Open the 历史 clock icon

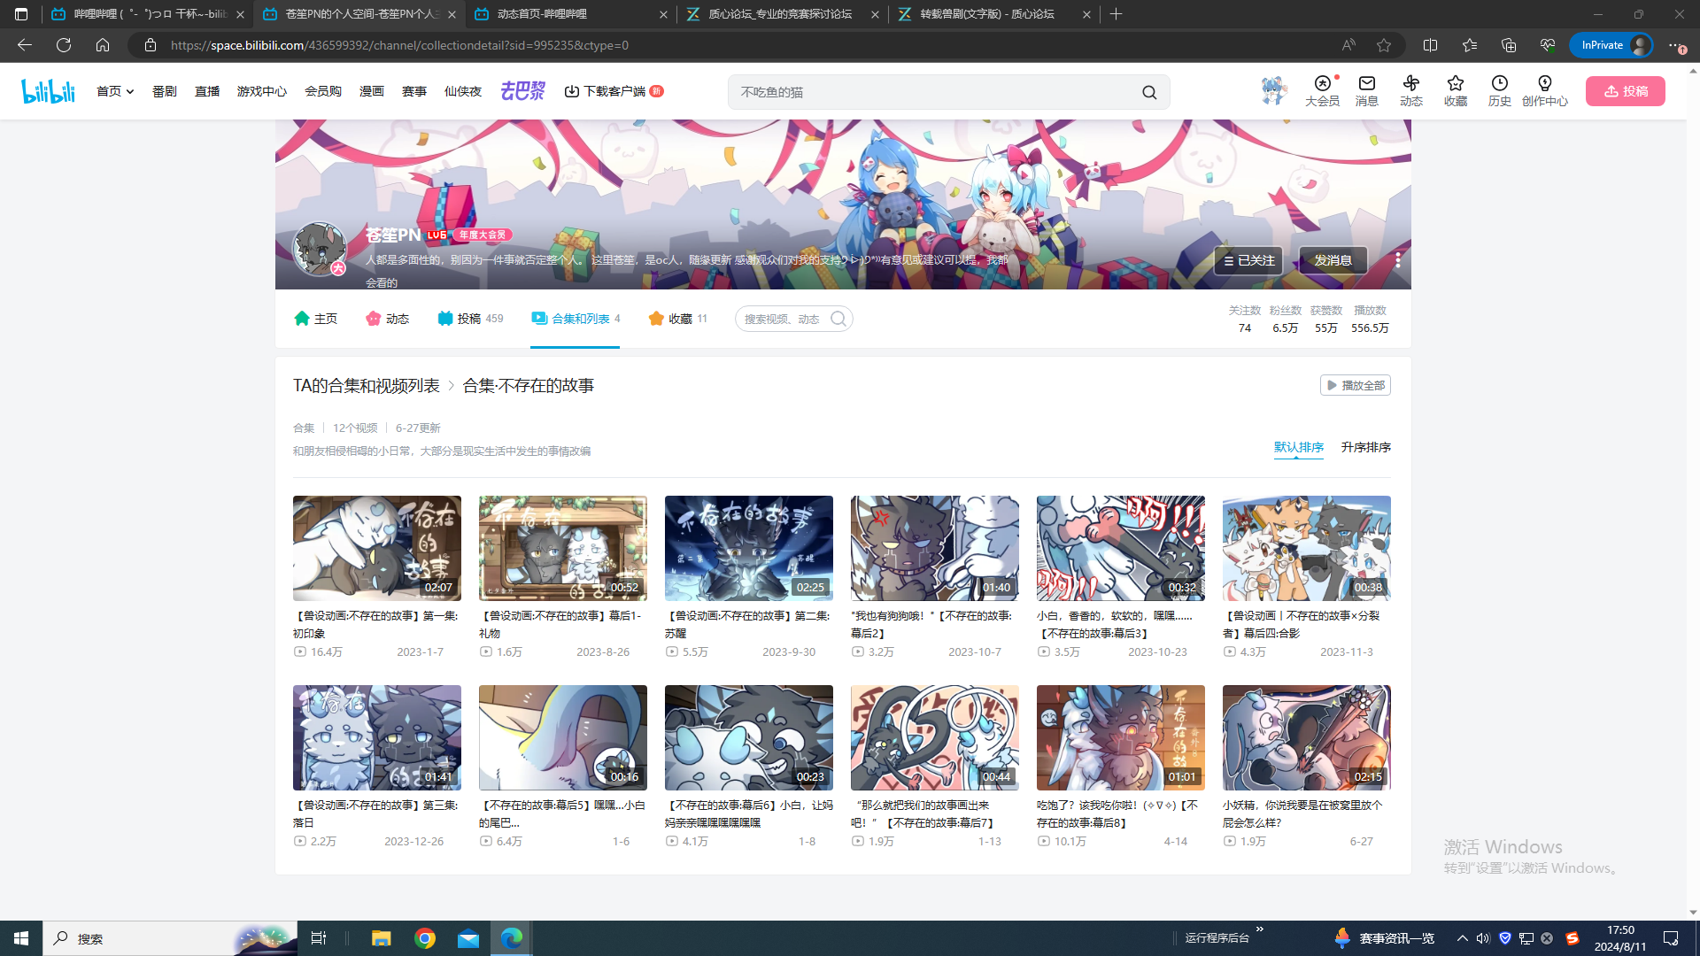point(1499,91)
